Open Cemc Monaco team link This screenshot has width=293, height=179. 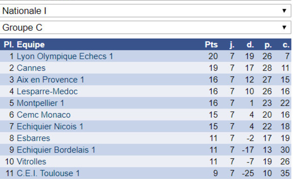[43, 115]
